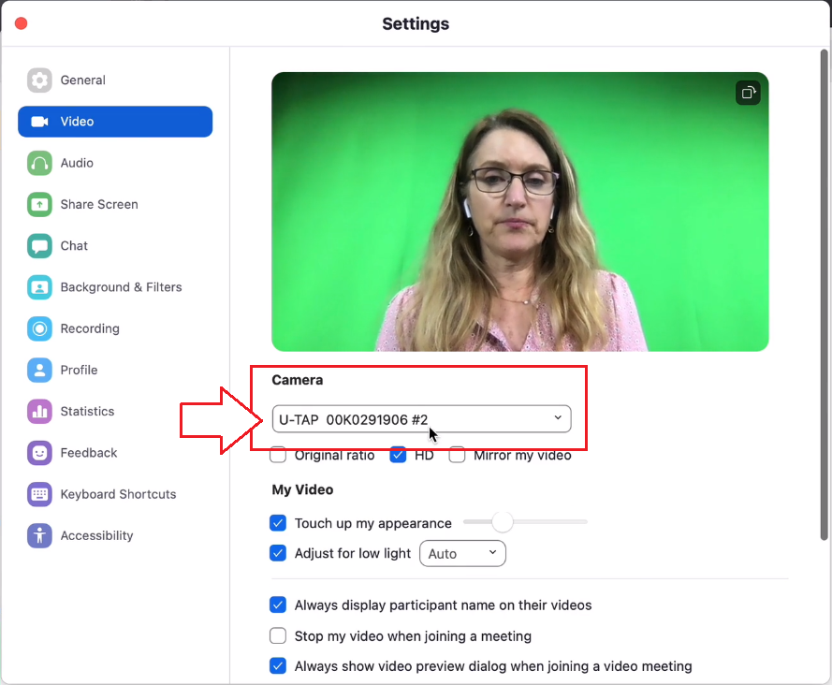Select the Share Screen settings icon
This screenshot has height=685, width=832.
tap(38, 204)
